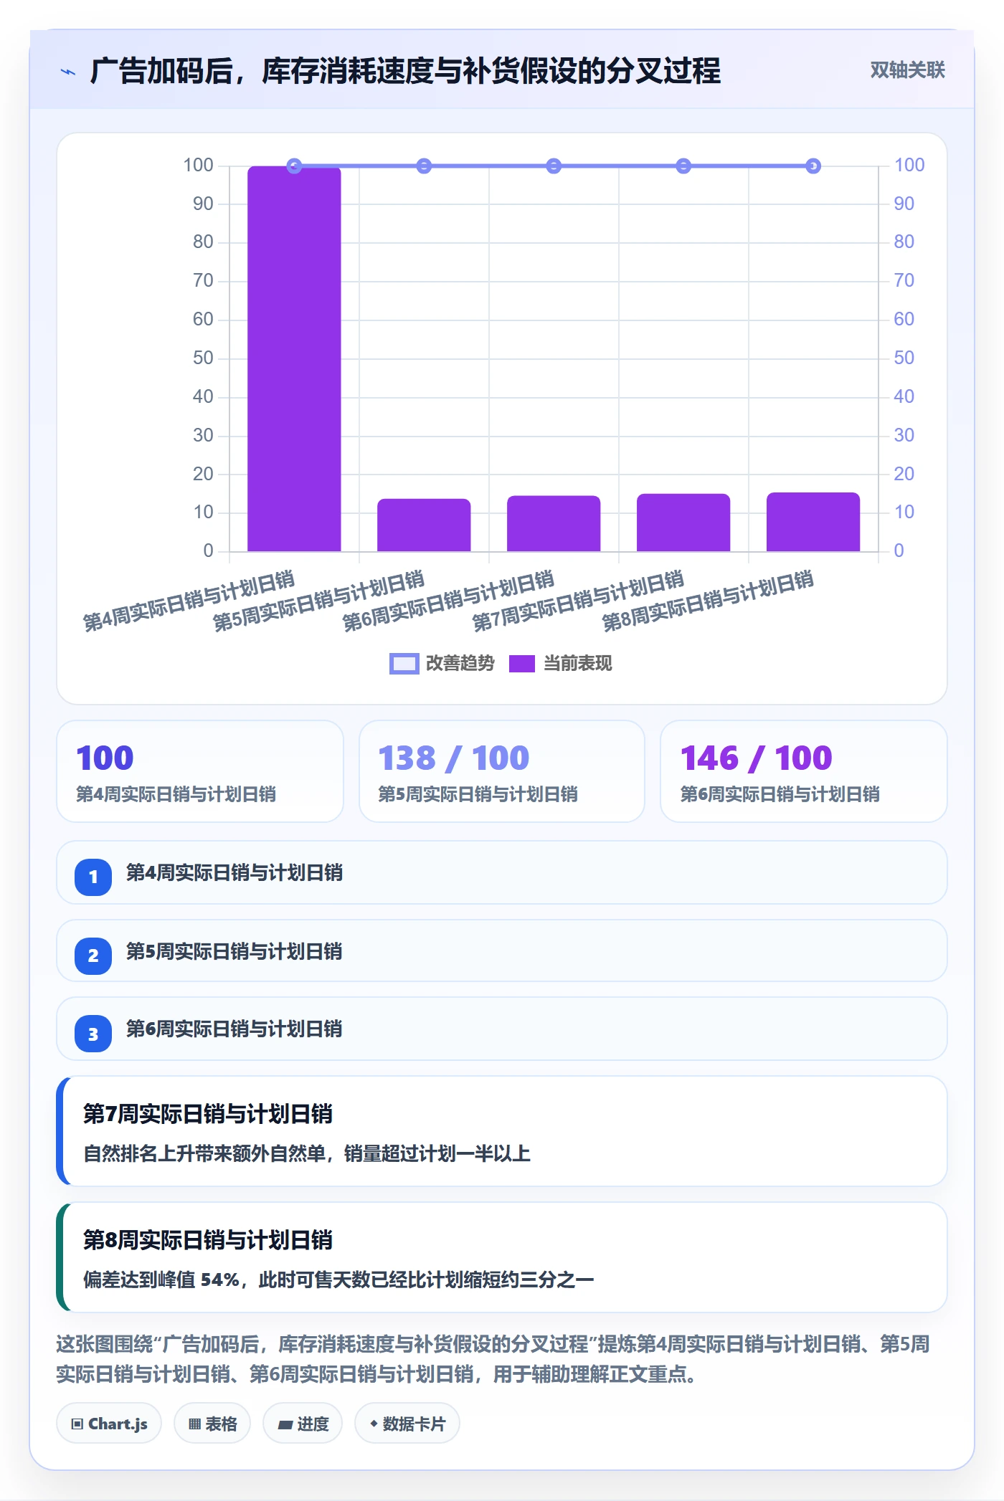This screenshot has width=1004, height=1501.
Task: Click x-axis label 第8周实际日销与计划日销
Action: point(708,601)
